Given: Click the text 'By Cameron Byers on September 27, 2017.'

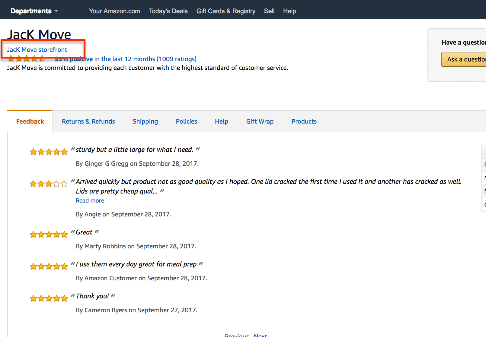Looking at the screenshot, I should click(137, 310).
